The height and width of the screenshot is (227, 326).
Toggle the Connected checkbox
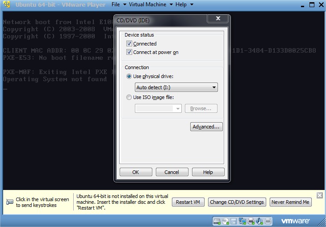click(129, 43)
